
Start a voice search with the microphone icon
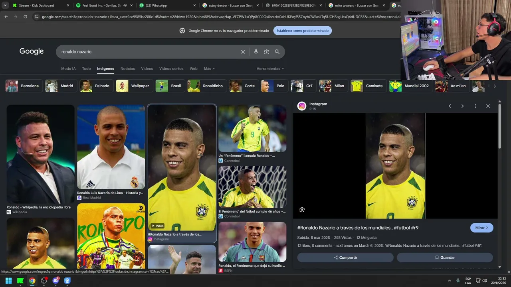coord(256,52)
